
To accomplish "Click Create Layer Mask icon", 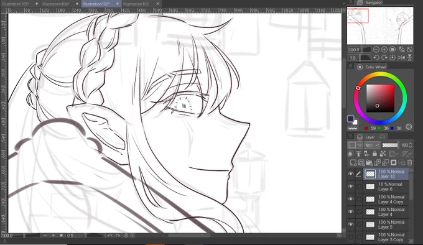I will 394,162.
